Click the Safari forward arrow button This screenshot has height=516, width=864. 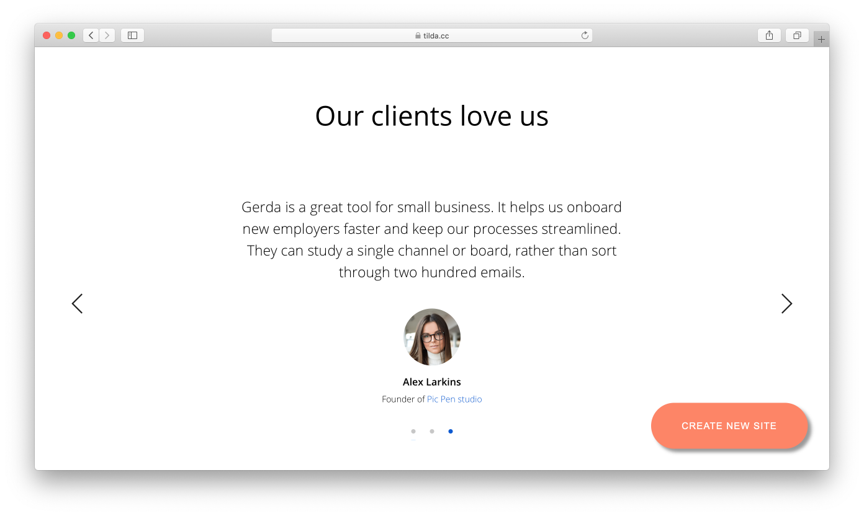click(107, 35)
